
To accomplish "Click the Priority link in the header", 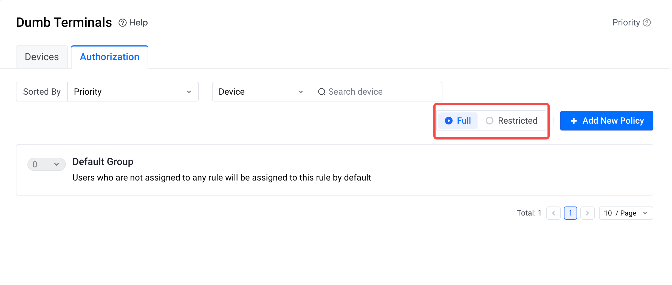I will (x=626, y=22).
